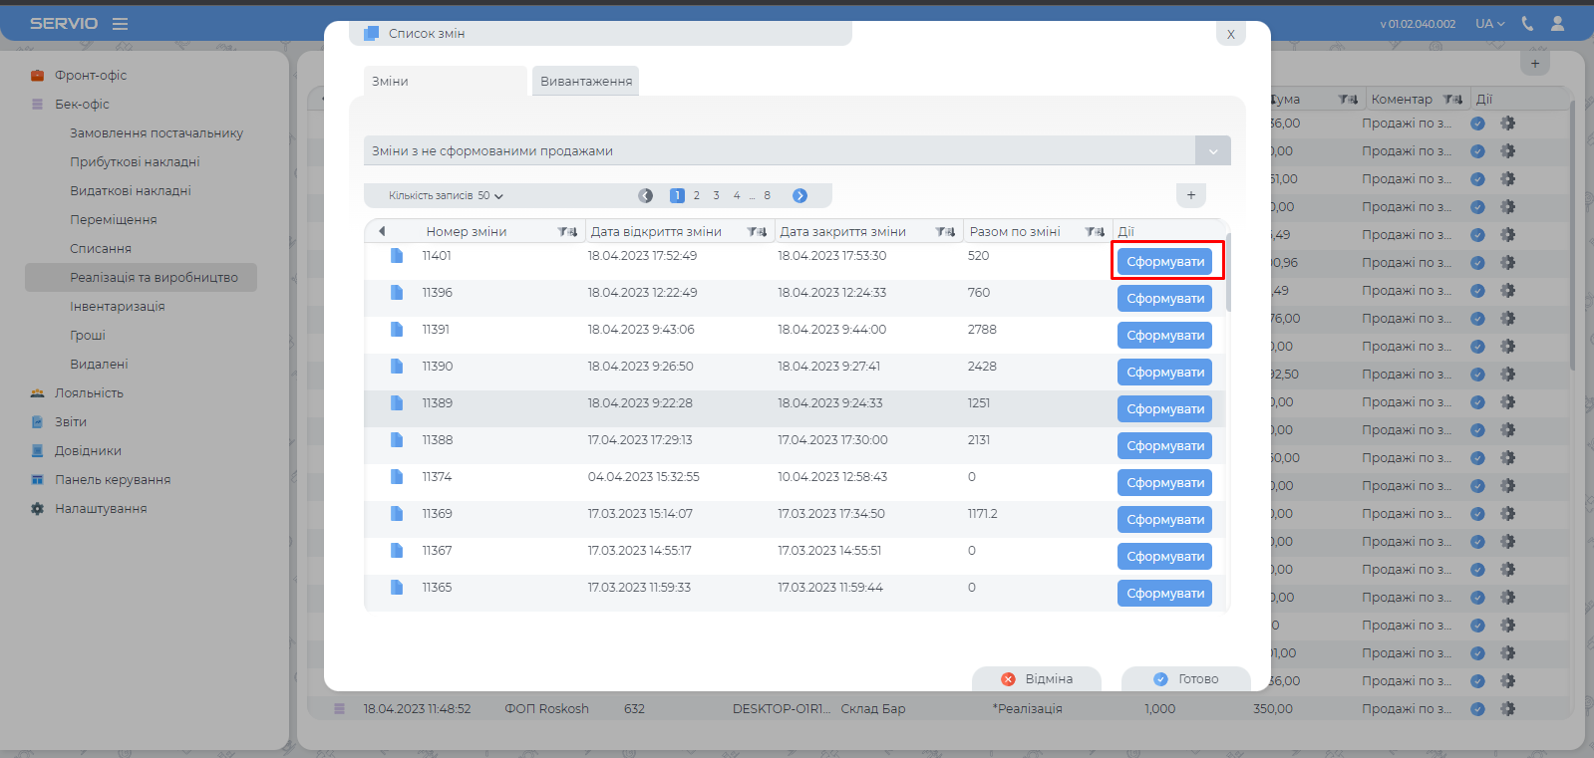Viewport: 1594px width, 758px height.
Task: Close the Список змін dialog
Action: pyautogui.click(x=1230, y=34)
